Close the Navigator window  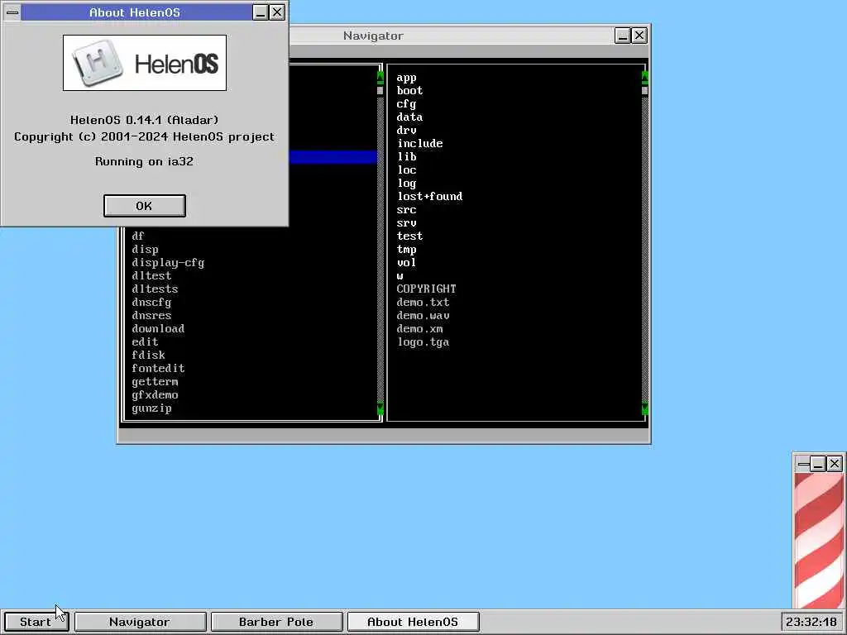click(x=639, y=36)
